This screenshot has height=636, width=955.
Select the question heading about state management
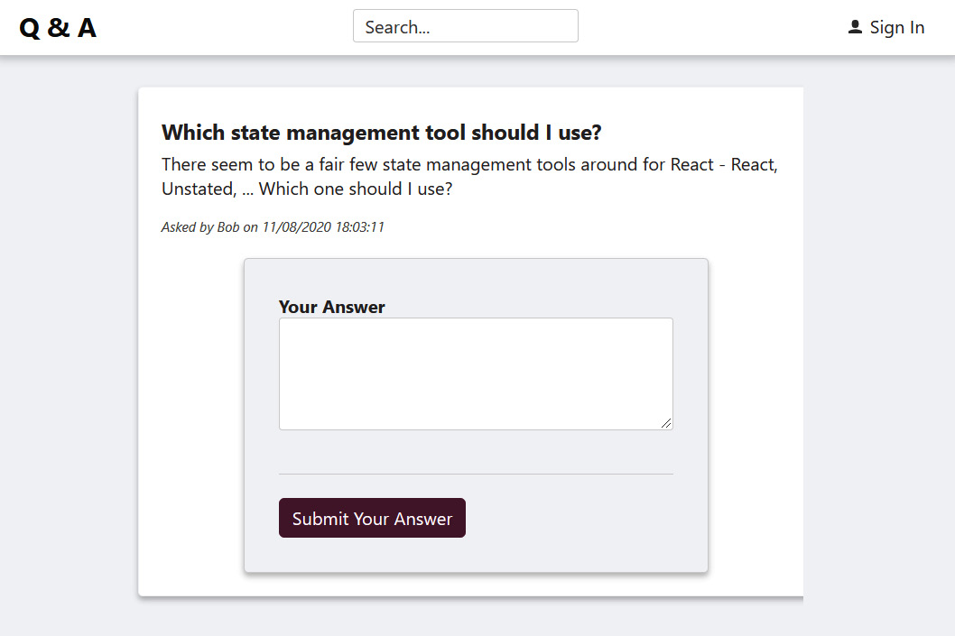pyautogui.click(x=382, y=132)
